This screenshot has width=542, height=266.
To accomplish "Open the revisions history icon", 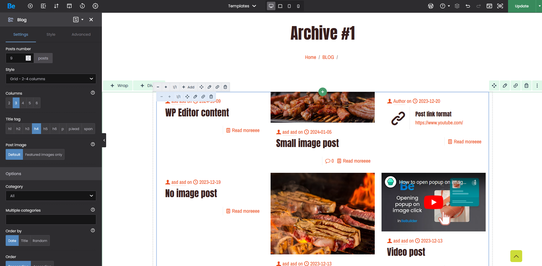I will coord(82,6).
